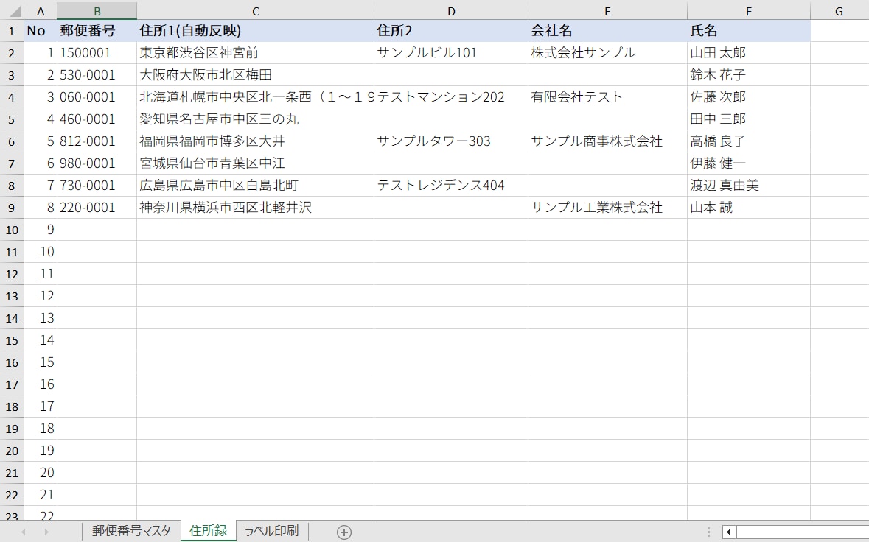Viewport: 869px width, 542px height.
Task: Select name cell 渡辺 真由美
Action: (749, 186)
